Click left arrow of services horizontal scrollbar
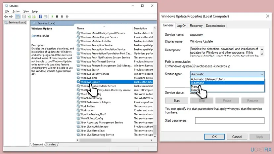The height and width of the screenshot is (154, 274). [x=77, y=140]
